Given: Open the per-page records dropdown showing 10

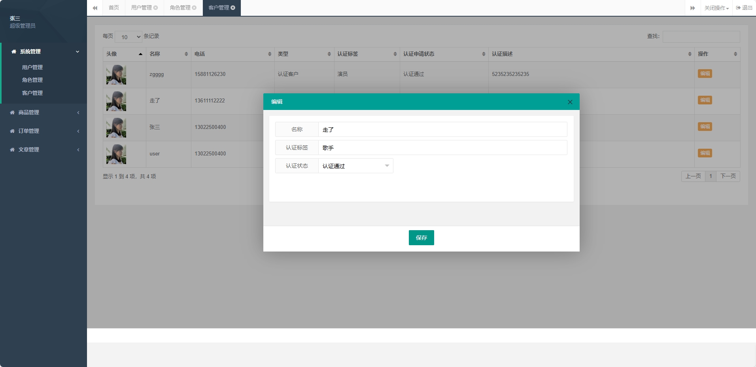Looking at the screenshot, I should [129, 36].
